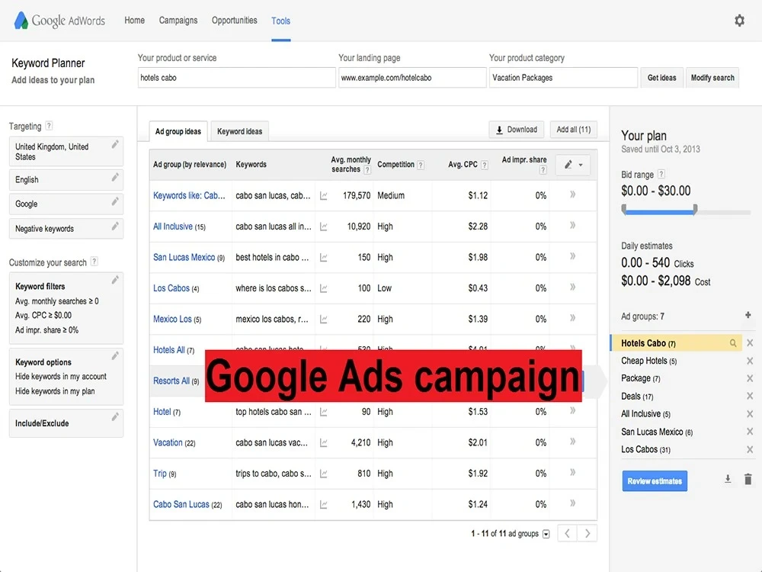Edit the English language targeting pencil
This screenshot has width=762, height=572.
point(115,178)
